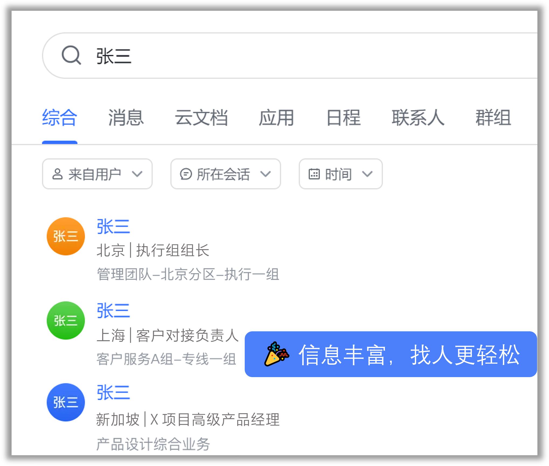Open the Beijing 张三 profile link
The height and width of the screenshot is (466, 549).
(113, 226)
